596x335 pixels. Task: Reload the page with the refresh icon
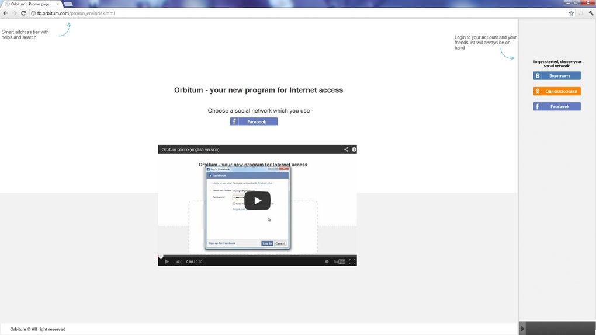(23, 13)
